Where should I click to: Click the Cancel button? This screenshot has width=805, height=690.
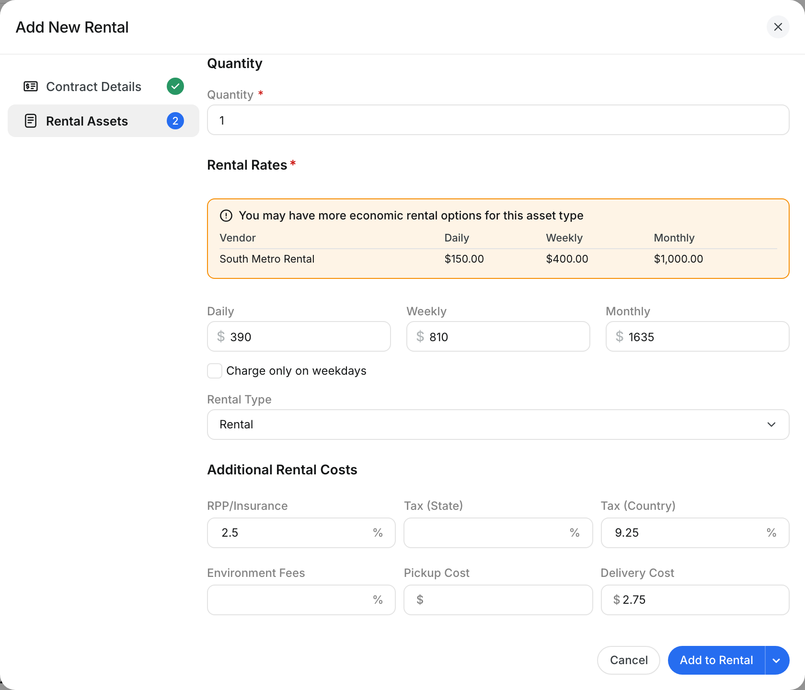click(x=629, y=660)
